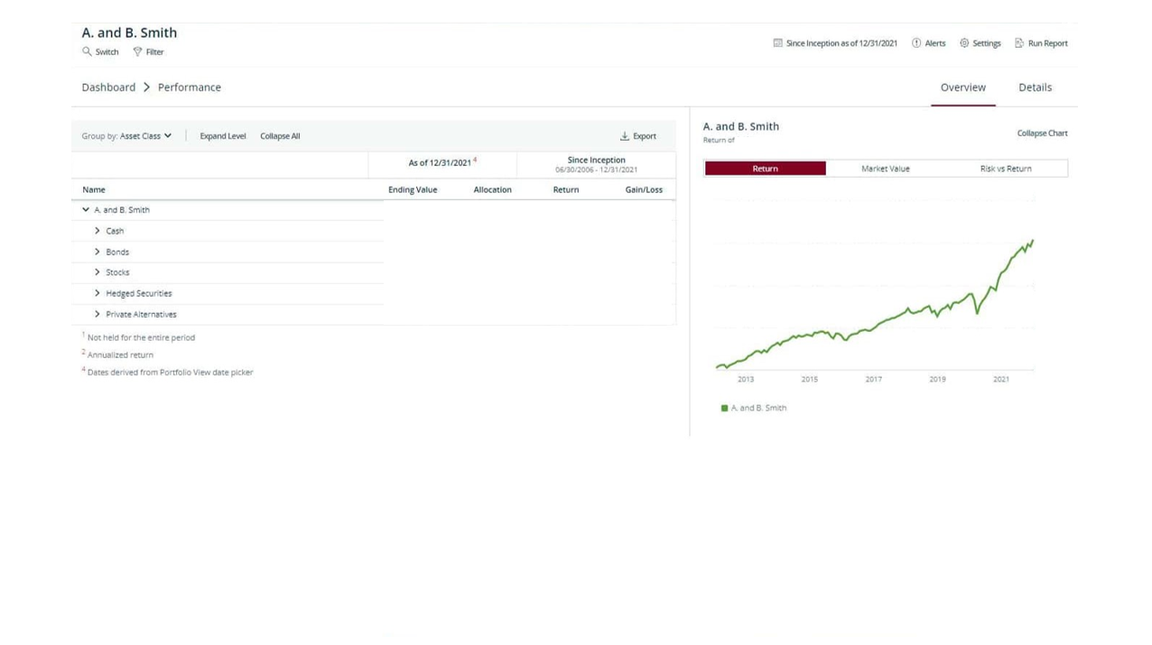Click the Filter funnel icon

click(x=138, y=51)
